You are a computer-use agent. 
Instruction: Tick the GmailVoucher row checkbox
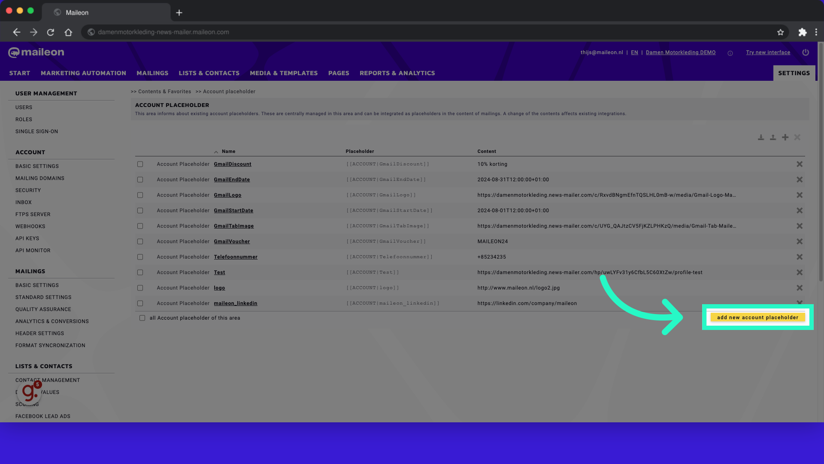click(140, 241)
